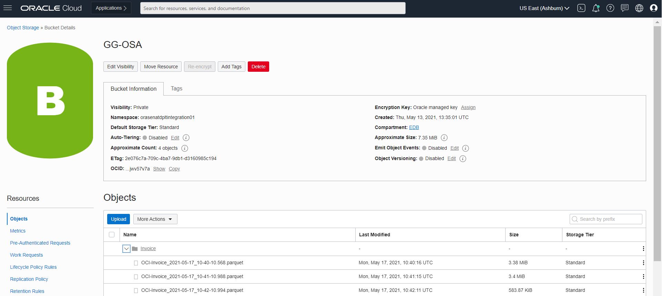Focus the Search by prefix field
Viewport: 662px width, 296px height.
click(x=606, y=219)
